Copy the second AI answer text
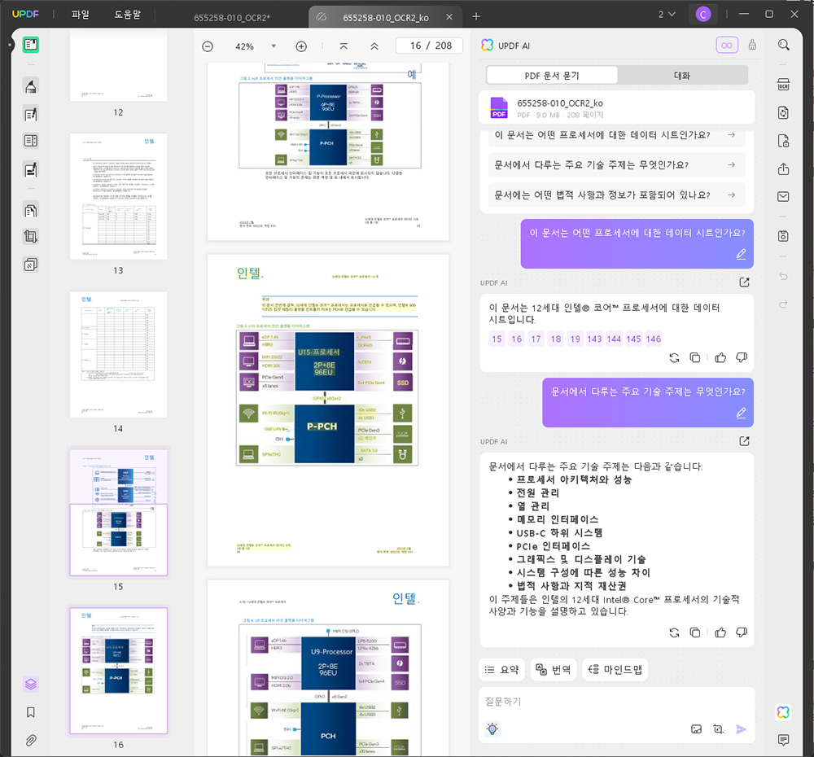Viewport: 814px width, 757px height. (694, 632)
